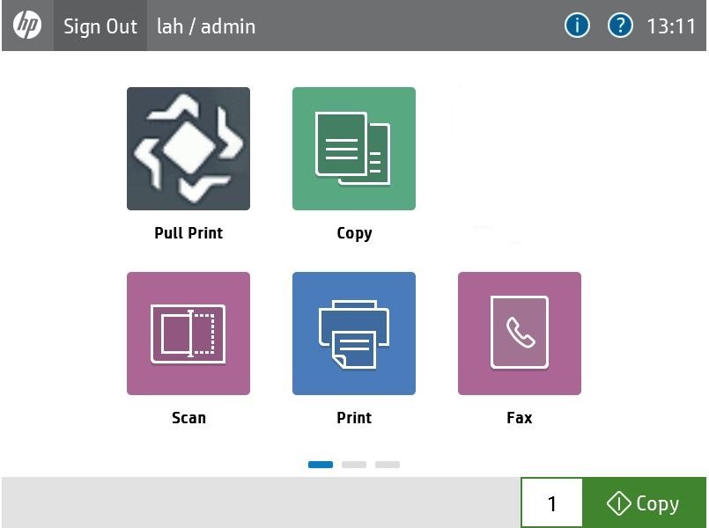This screenshot has width=709, height=528.
Task: Open Help via the question mark icon
Action: pyautogui.click(x=621, y=26)
